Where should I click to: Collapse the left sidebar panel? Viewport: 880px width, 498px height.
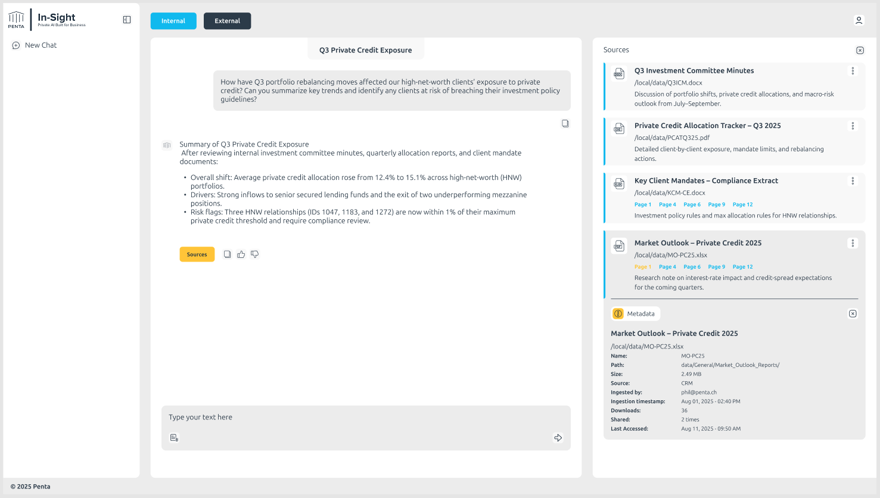point(127,20)
